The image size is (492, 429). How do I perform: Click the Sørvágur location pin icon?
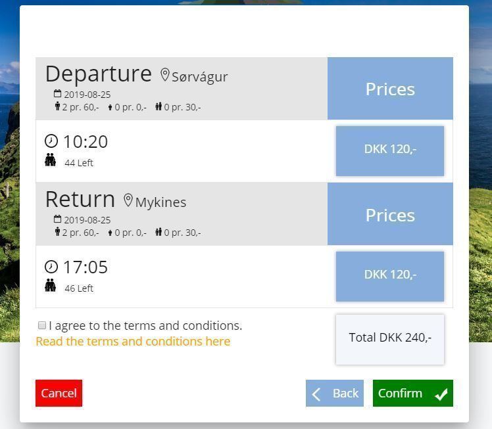pos(164,75)
